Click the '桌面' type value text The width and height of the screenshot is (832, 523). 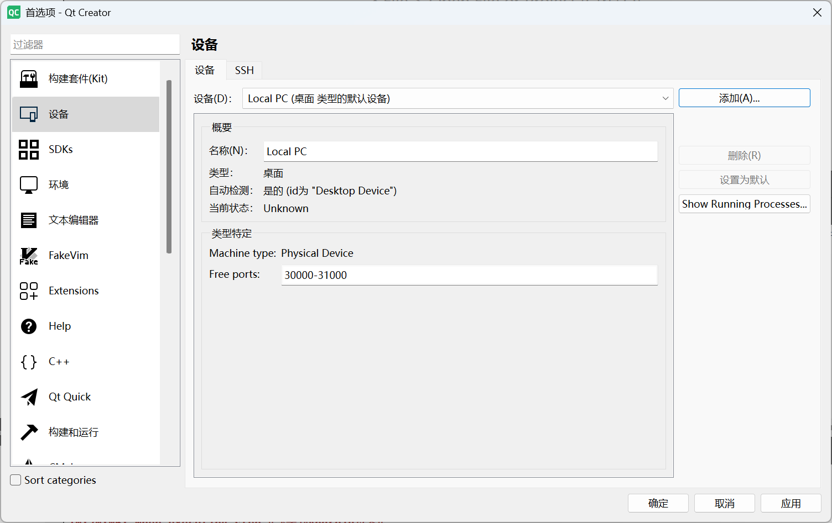(x=273, y=173)
